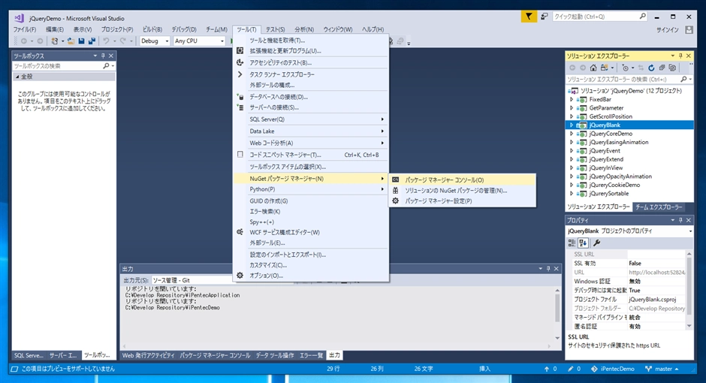The width and height of the screenshot is (706, 383).
Task: Click the Properties grid vertical scrollbar
Action: pos(689,290)
